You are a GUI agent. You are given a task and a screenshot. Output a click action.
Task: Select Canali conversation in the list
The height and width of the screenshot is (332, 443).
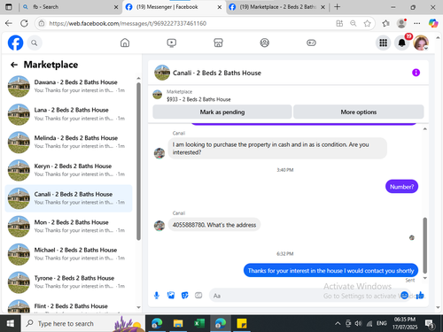point(68,198)
